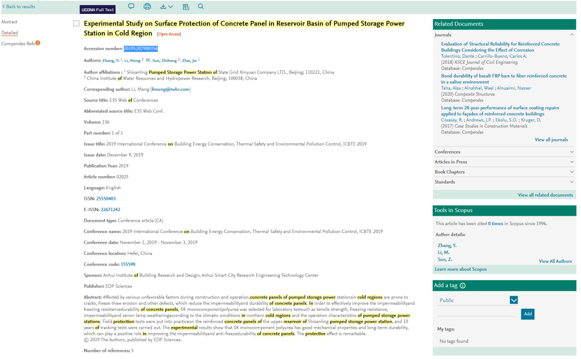This screenshot has width=581, height=359.
Task: Click the 'December 9, 2019' issue date
Action: point(125,155)
